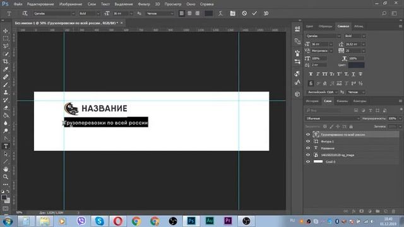Select the Zoom tool
Screen dimensions: 404x227
6,177
